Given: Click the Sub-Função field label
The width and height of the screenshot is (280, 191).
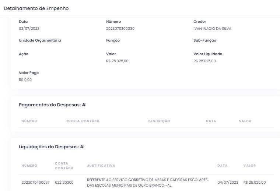Looking at the screenshot, I should pyautogui.click(x=204, y=40).
